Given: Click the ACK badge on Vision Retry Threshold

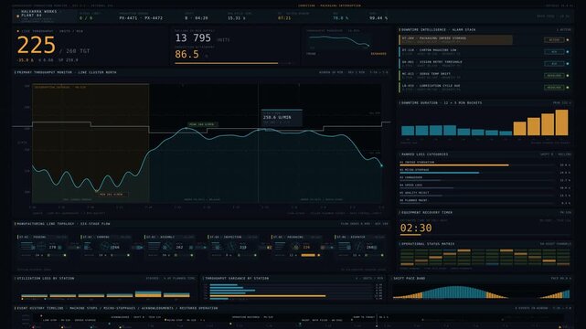Looking at the screenshot, I should point(554,63).
